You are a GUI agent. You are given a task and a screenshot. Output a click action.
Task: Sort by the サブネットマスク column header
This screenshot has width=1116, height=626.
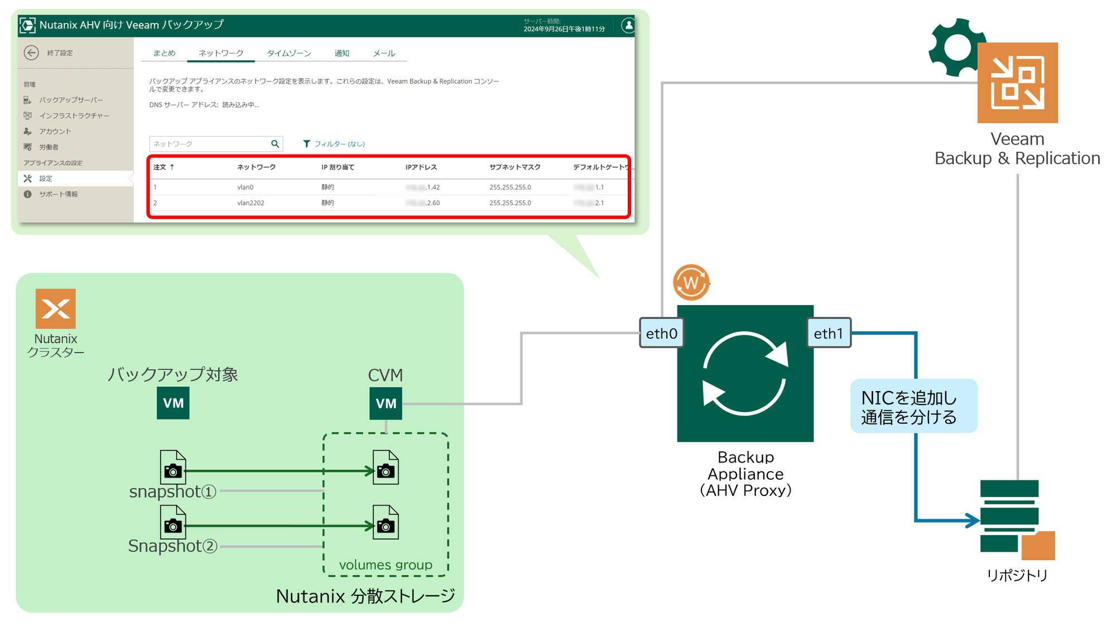click(x=515, y=167)
